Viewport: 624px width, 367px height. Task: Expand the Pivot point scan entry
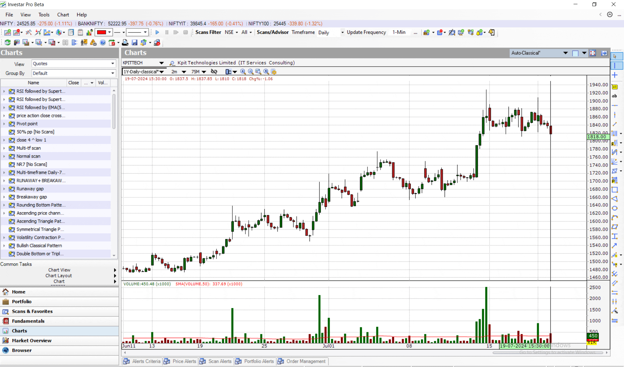tap(4, 124)
